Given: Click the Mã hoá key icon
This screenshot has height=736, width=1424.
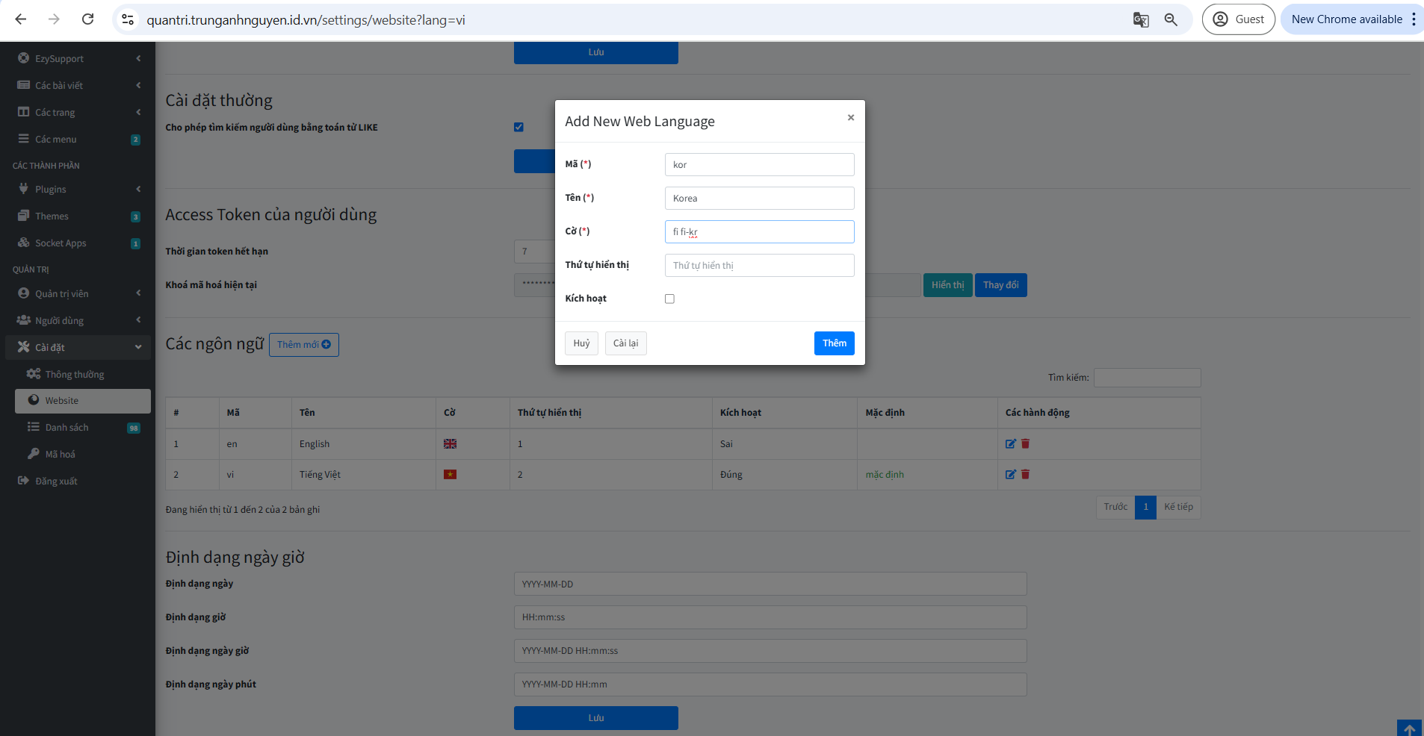Looking at the screenshot, I should coord(34,454).
